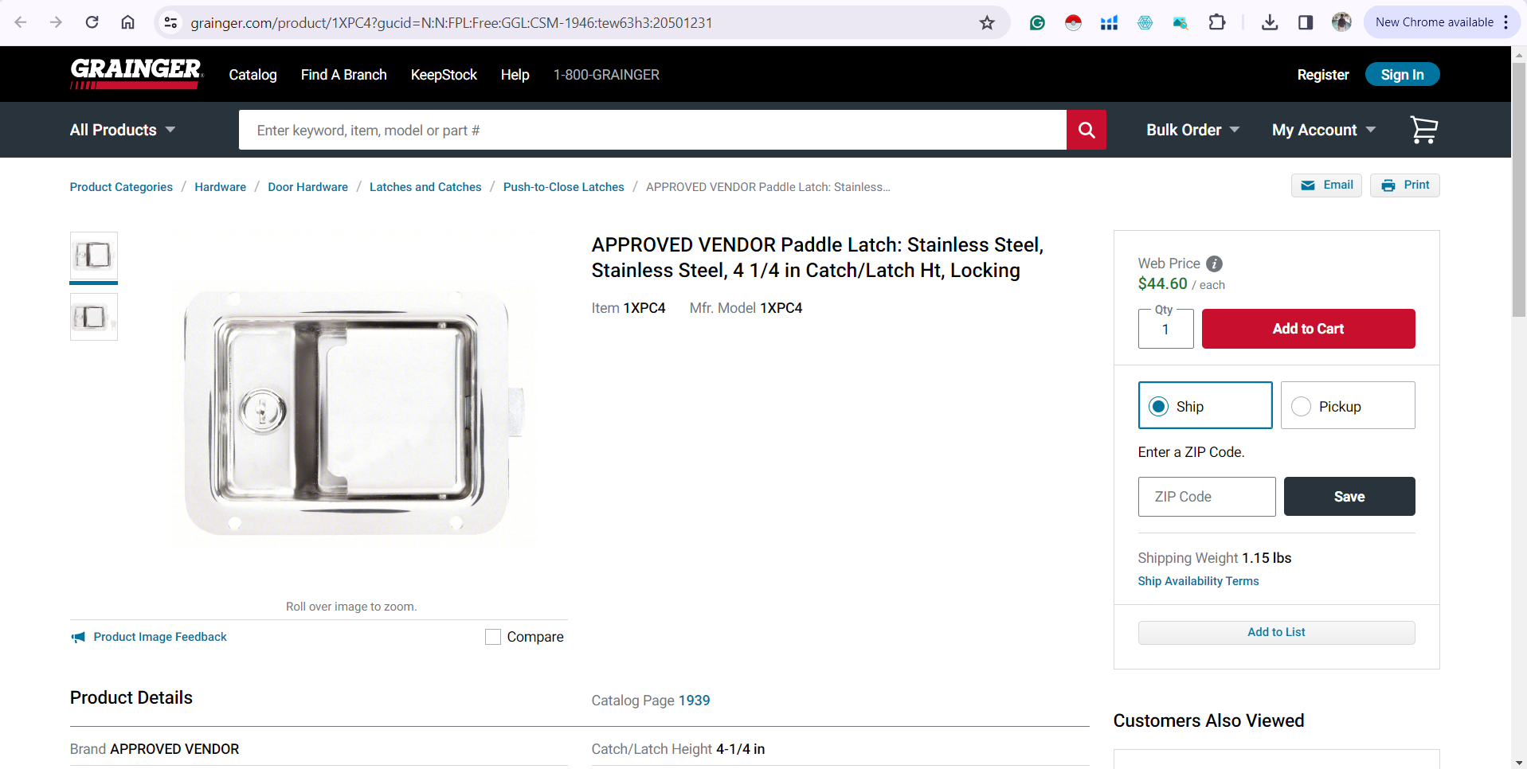
Task: Expand the All Products dropdown
Action: pyautogui.click(x=123, y=130)
